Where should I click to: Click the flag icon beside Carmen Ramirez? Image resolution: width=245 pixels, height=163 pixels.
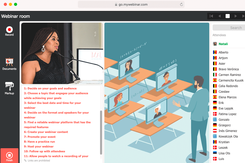pyautogui.click(x=215, y=75)
